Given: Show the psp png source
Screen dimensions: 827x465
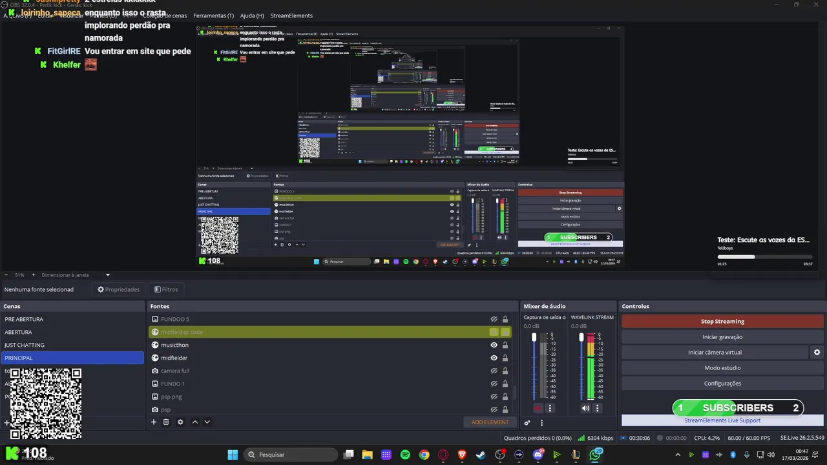Looking at the screenshot, I should click(x=494, y=397).
